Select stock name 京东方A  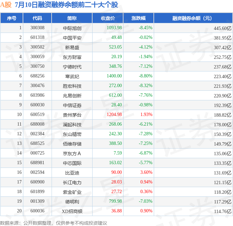(x=72, y=154)
